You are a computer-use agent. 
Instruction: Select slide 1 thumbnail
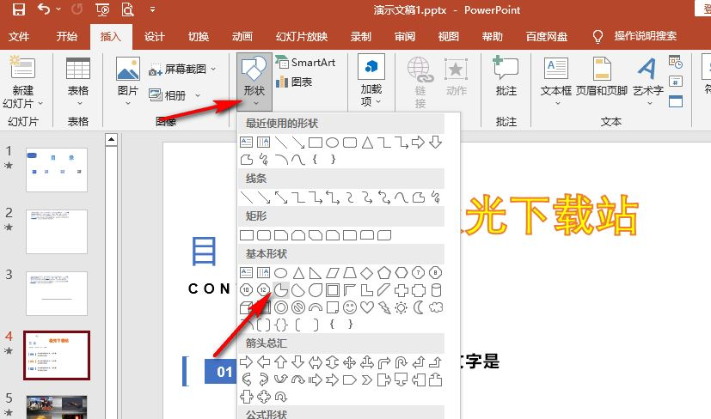coord(57,169)
